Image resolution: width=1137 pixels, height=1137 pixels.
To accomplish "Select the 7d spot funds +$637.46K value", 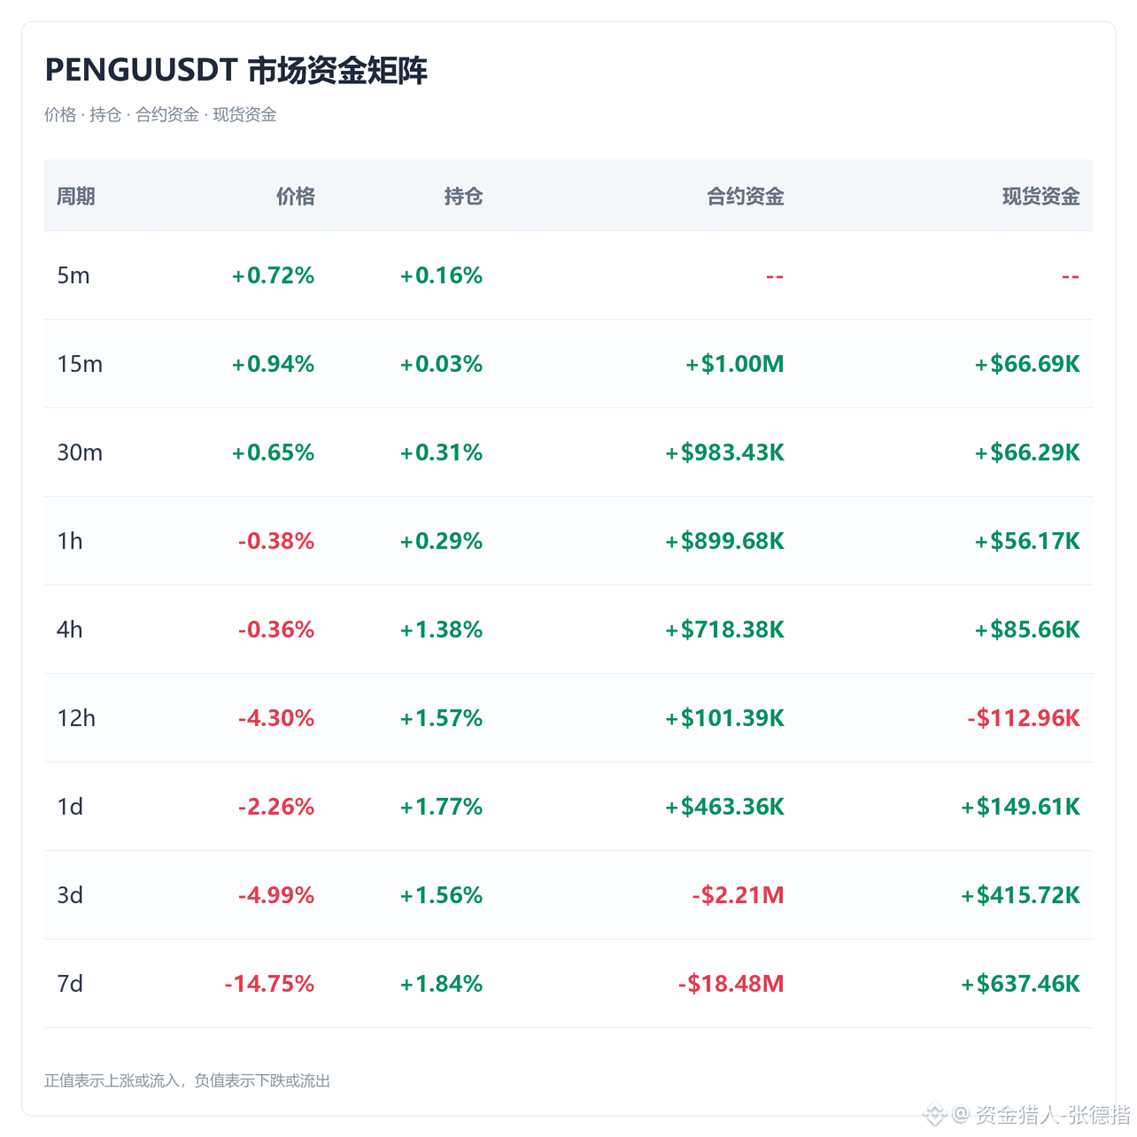I will 1021,984.
